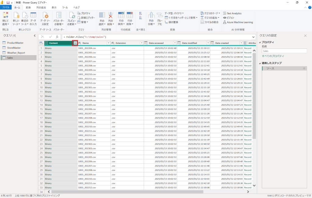
Task: Collapse the クエリ pane with chevron
Action: (x=35, y=36)
